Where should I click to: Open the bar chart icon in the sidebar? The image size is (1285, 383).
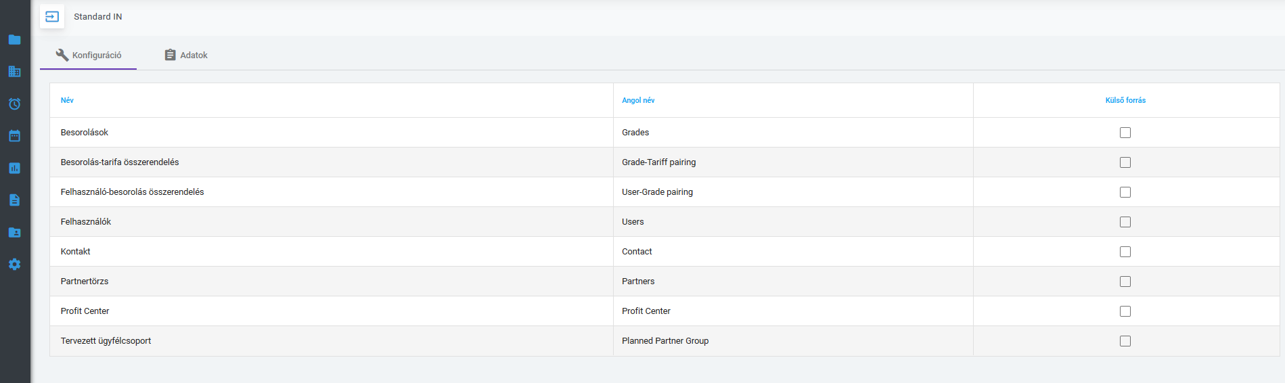14,168
